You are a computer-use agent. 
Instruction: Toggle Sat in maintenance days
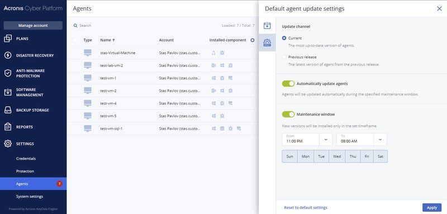point(381,156)
